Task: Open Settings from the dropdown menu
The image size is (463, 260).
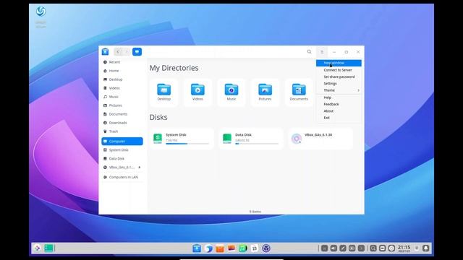Action: (x=339, y=84)
